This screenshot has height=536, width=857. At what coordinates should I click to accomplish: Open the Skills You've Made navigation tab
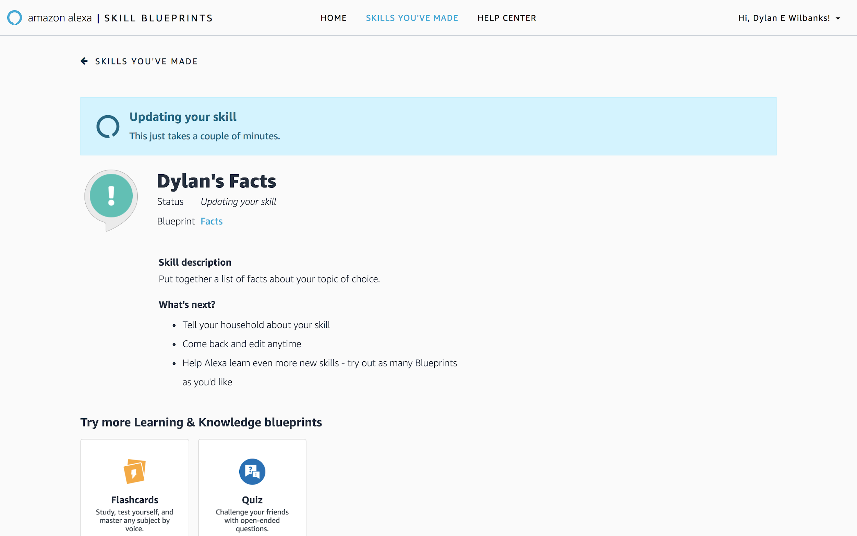[x=412, y=17]
